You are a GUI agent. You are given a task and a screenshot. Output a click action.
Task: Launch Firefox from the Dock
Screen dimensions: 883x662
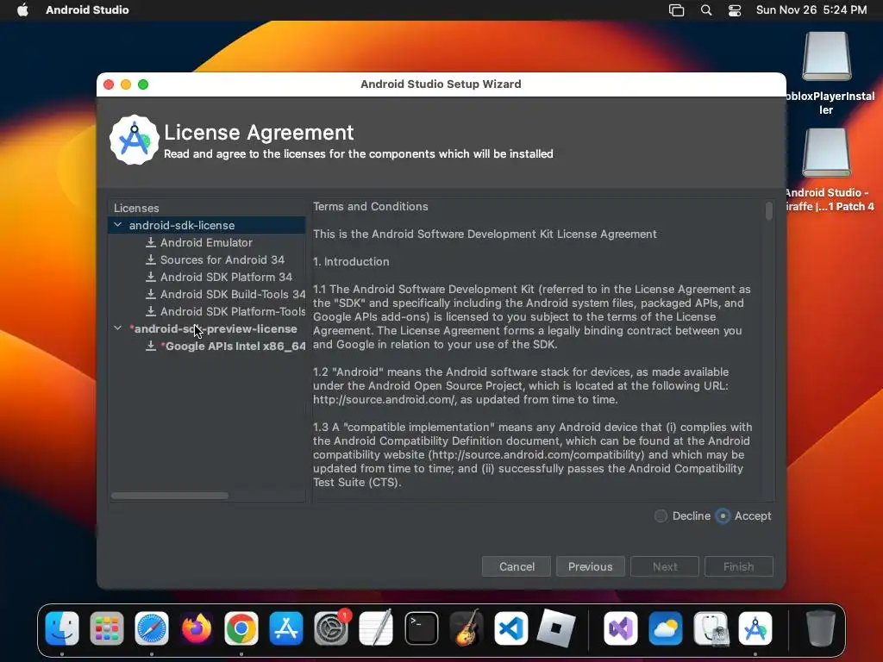point(197,628)
